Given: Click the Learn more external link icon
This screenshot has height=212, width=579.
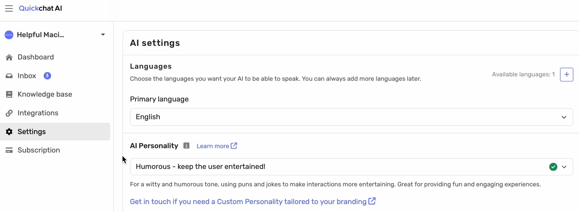Looking at the screenshot, I should click(x=234, y=146).
